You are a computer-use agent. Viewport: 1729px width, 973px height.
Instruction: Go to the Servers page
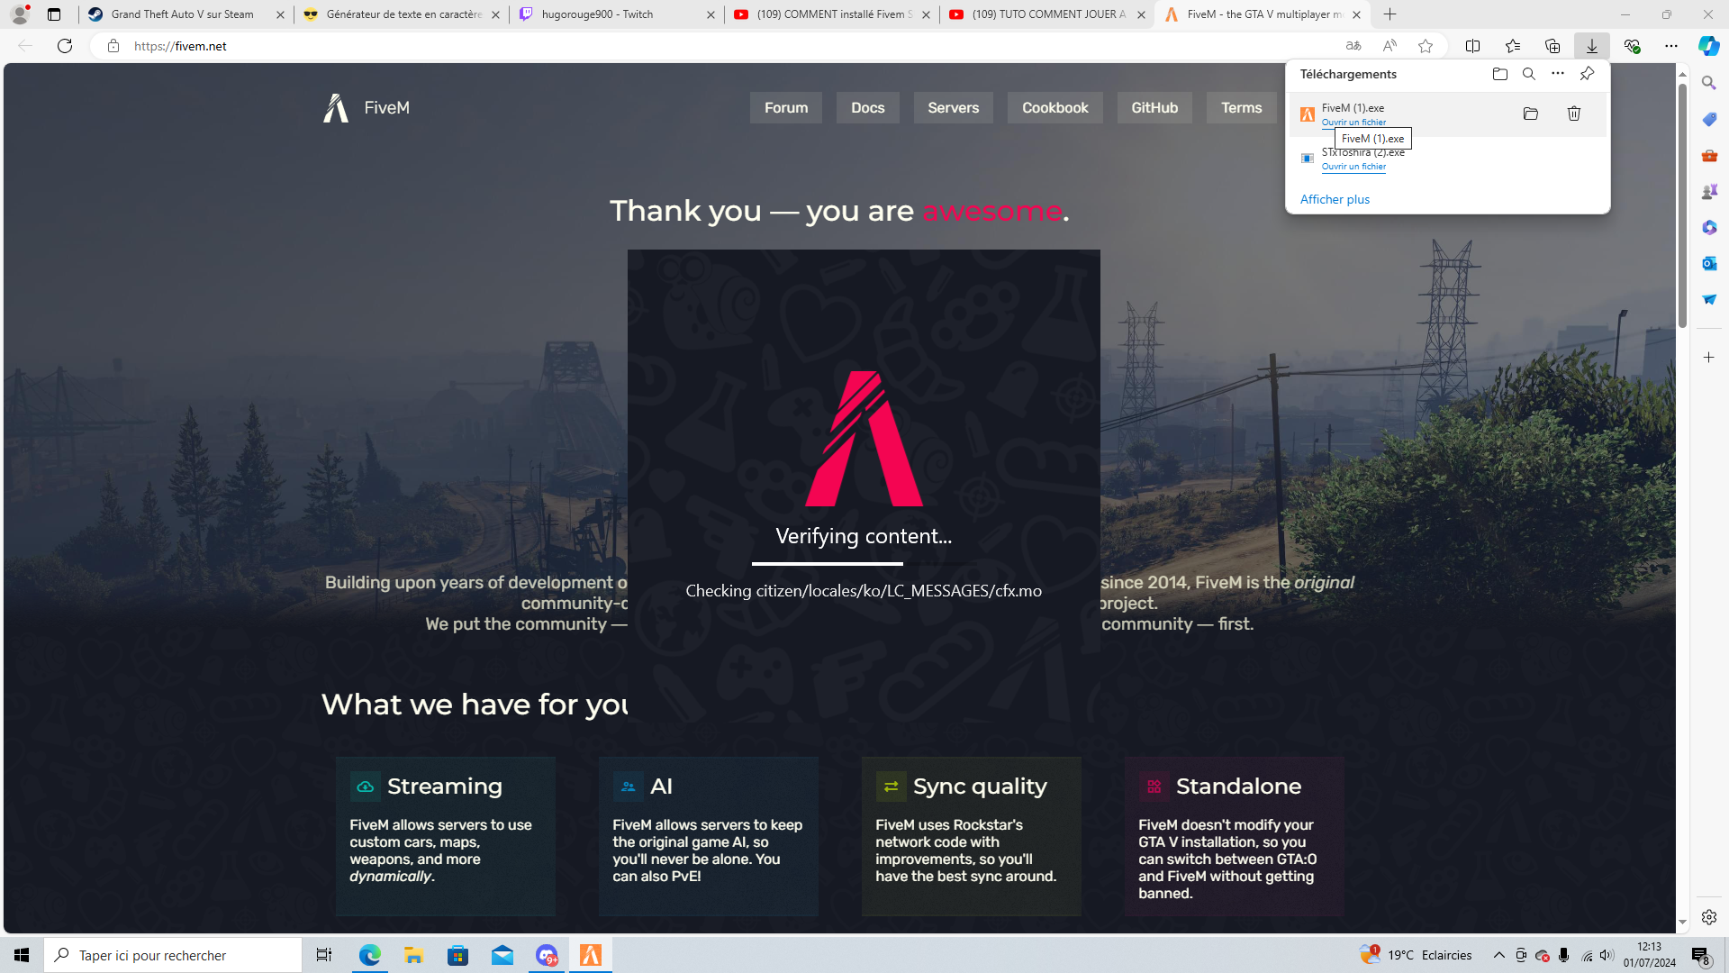click(x=954, y=108)
